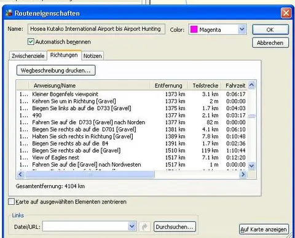Click the scroll right arrow of the list
This screenshot has width=295, height=238.
pos(243,174)
